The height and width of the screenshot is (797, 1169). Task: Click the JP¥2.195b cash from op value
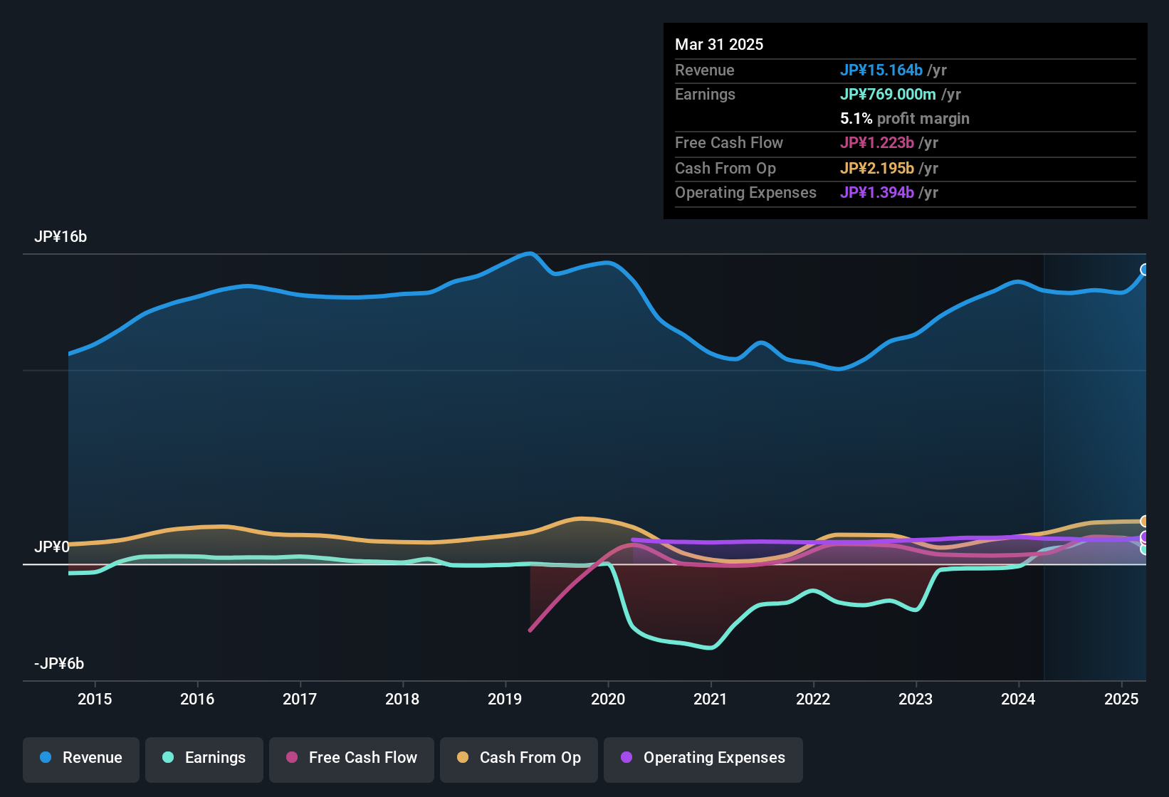pos(877,168)
